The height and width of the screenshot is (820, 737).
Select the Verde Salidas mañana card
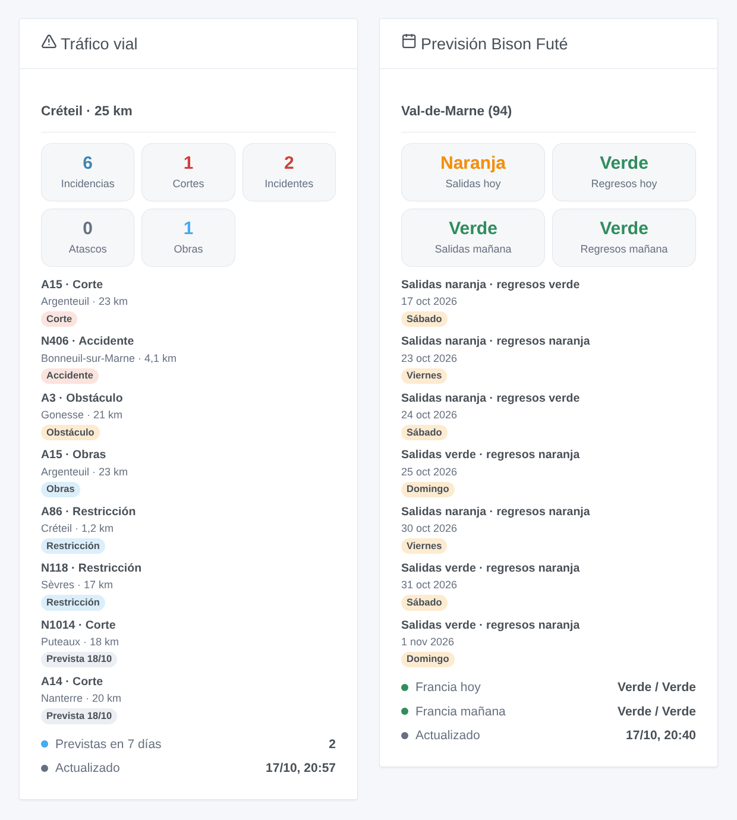[473, 238]
